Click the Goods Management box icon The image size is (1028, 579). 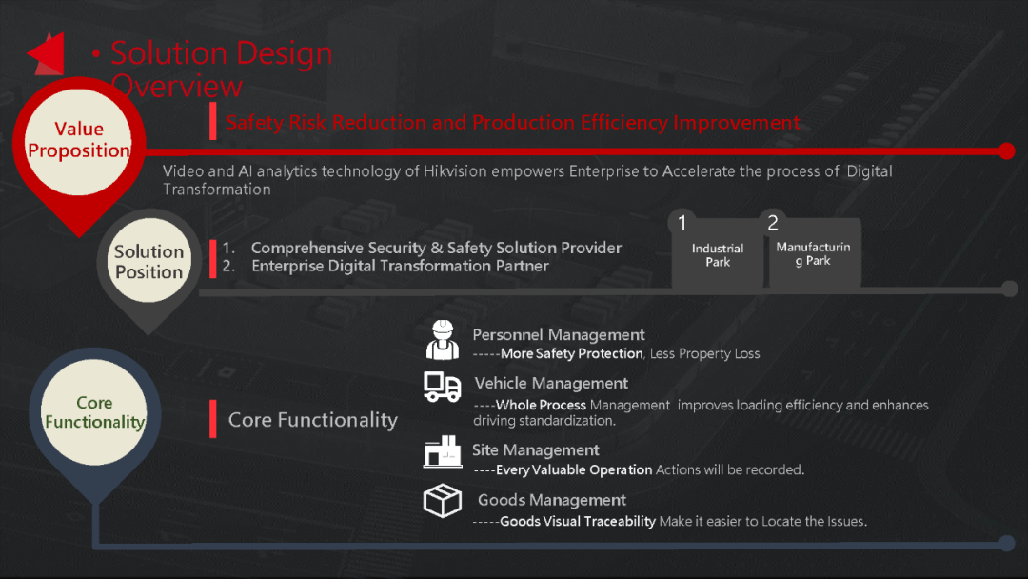pos(443,501)
